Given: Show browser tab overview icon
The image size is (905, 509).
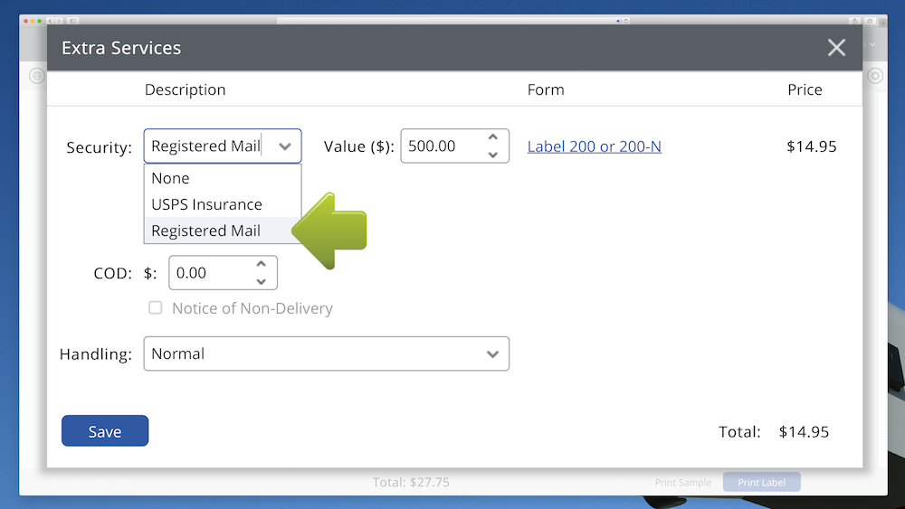Looking at the screenshot, I should tap(870, 21).
